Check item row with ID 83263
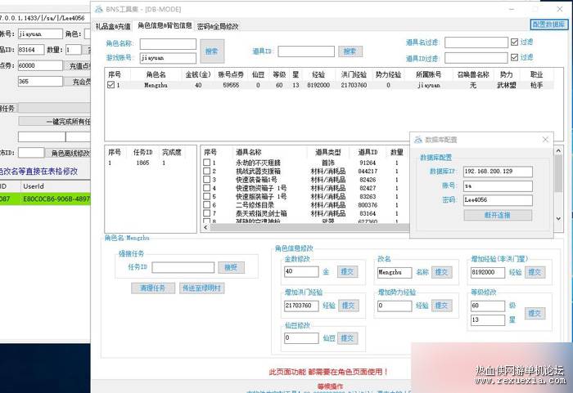 pyautogui.click(x=206, y=196)
